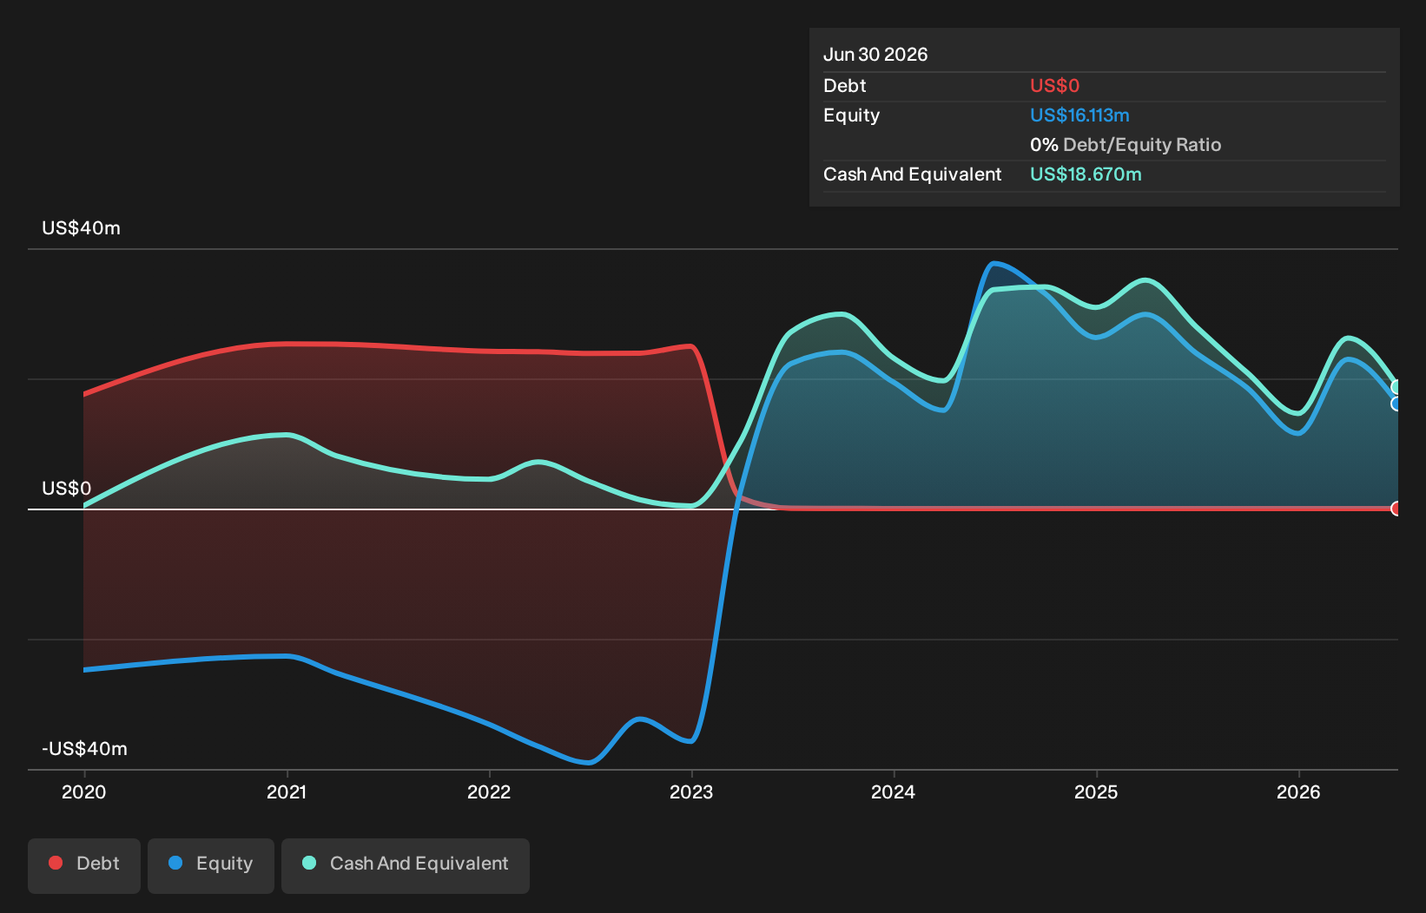Screen dimensions: 1426x913
Task: Click the Equity label in tooltip
Action: [x=852, y=115]
